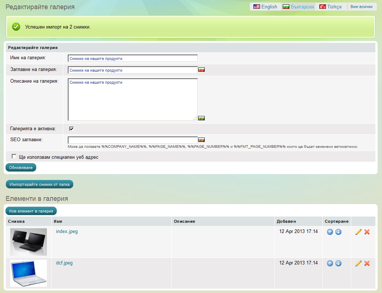Viewport: 382px width, 293px height.
Task: Delete dcf.jpeg using the red X icon
Action: [x=367, y=263]
